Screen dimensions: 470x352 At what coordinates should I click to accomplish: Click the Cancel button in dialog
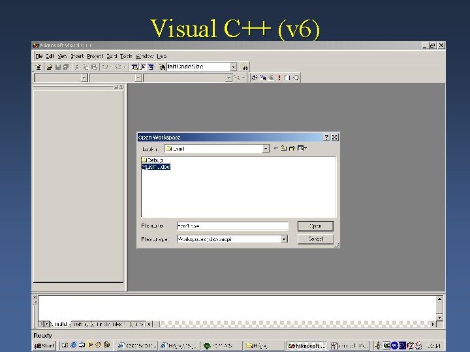click(x=315, y=239)
